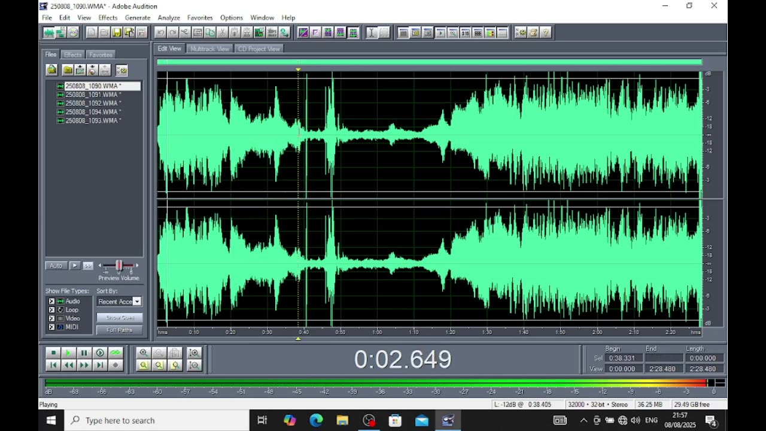766x431 pixels.
Task: Open Microsoft Edge from the taskbar
Action: click(x=316, y=420)
